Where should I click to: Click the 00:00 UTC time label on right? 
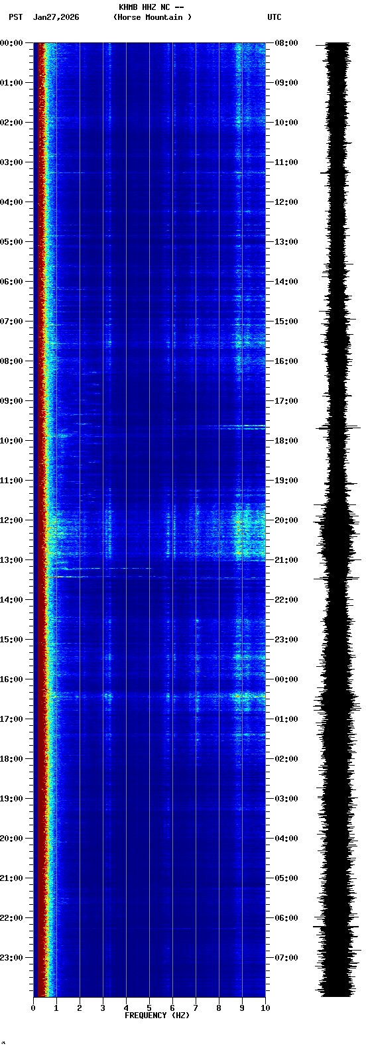(286, 679)
